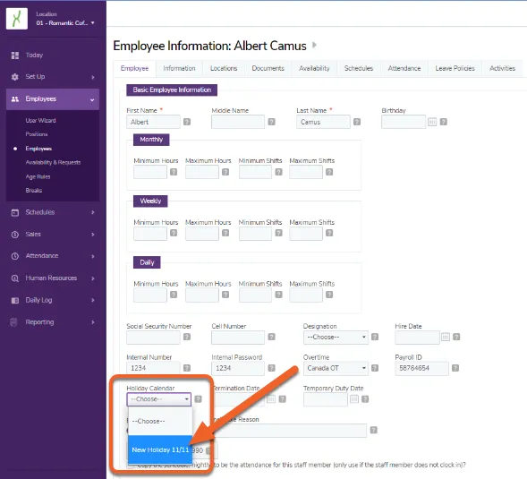Switch to the Leave Policies tab
The image size is (527, 479).
(455, 68)
